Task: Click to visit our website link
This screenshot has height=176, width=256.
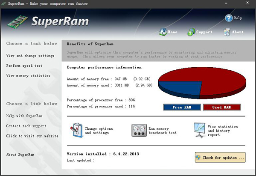Action: coord(32,136)
